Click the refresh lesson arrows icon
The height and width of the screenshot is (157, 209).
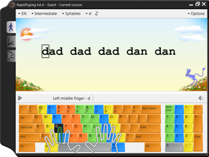point(97,13)
